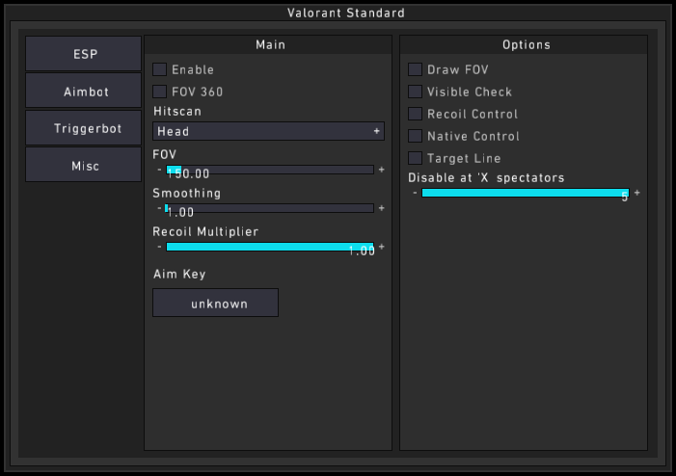Toggle the FOV 360 checkbox
This screenshot has height=476, width=676.
click(160, 92)
